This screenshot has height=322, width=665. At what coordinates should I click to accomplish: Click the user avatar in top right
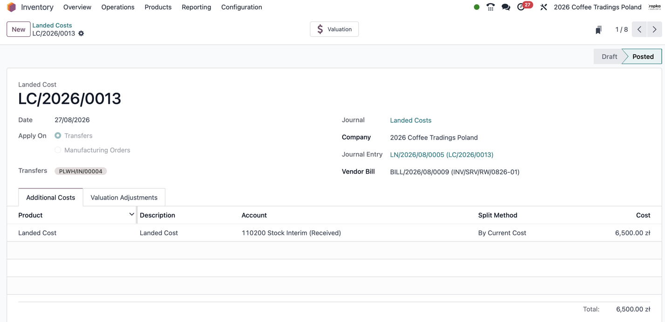click(654, 7)
